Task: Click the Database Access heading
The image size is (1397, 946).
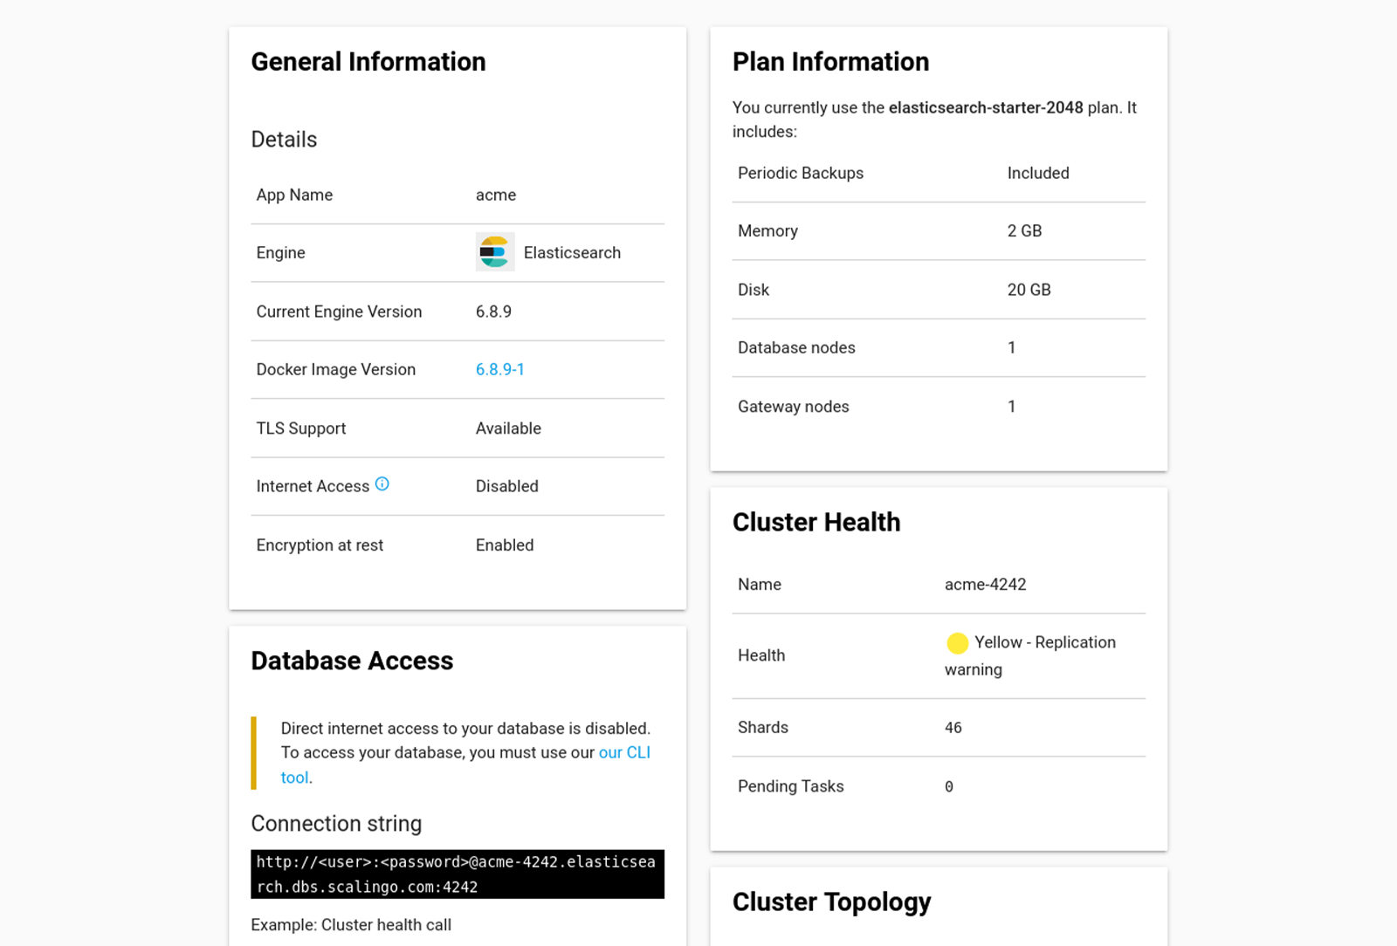Action: click(x=351, y=661)
